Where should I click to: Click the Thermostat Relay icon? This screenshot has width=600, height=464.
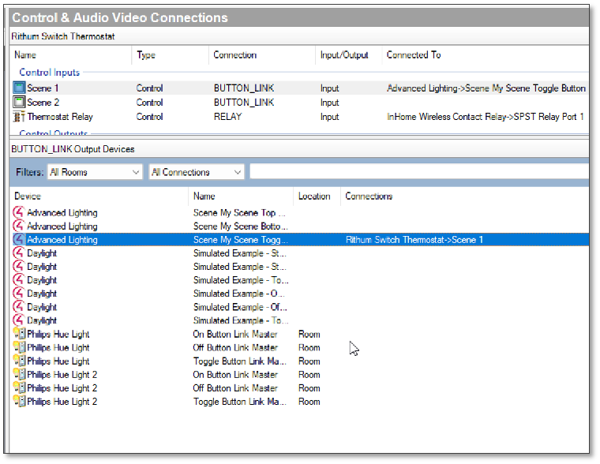[x=19, y=117]
